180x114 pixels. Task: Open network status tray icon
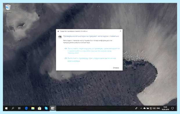coord(151,108)
